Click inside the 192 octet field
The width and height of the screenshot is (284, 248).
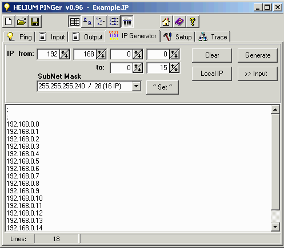click(x=49, y=54)
